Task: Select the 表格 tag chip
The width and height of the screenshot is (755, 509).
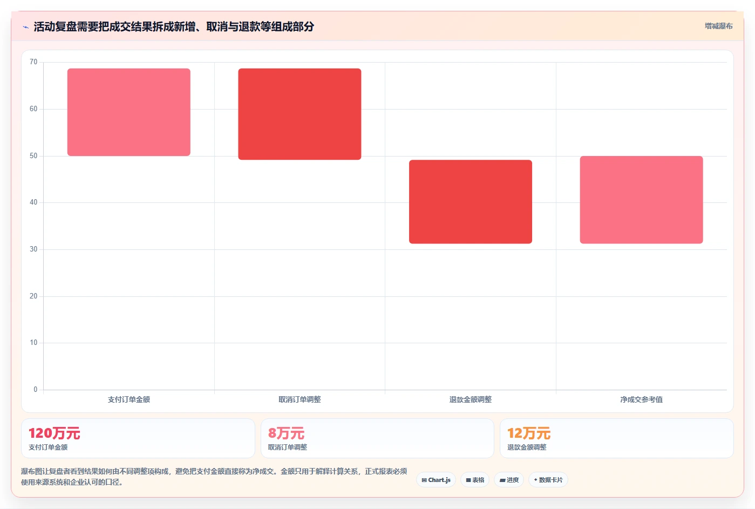Action: point(475,480)
